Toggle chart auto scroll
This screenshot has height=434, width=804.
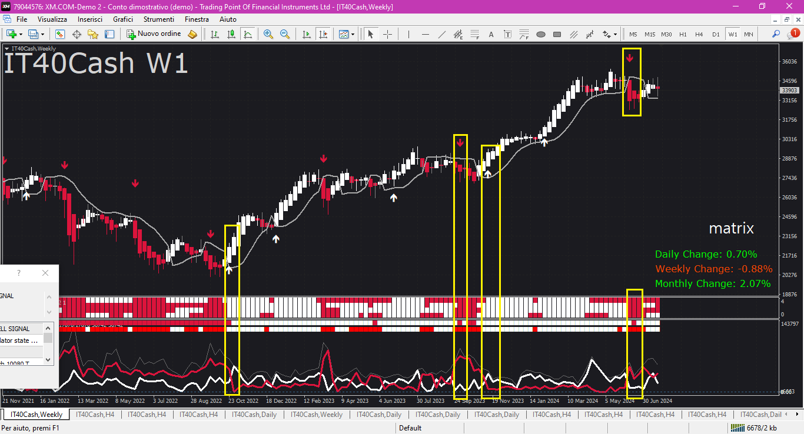[x=307, y=34]
